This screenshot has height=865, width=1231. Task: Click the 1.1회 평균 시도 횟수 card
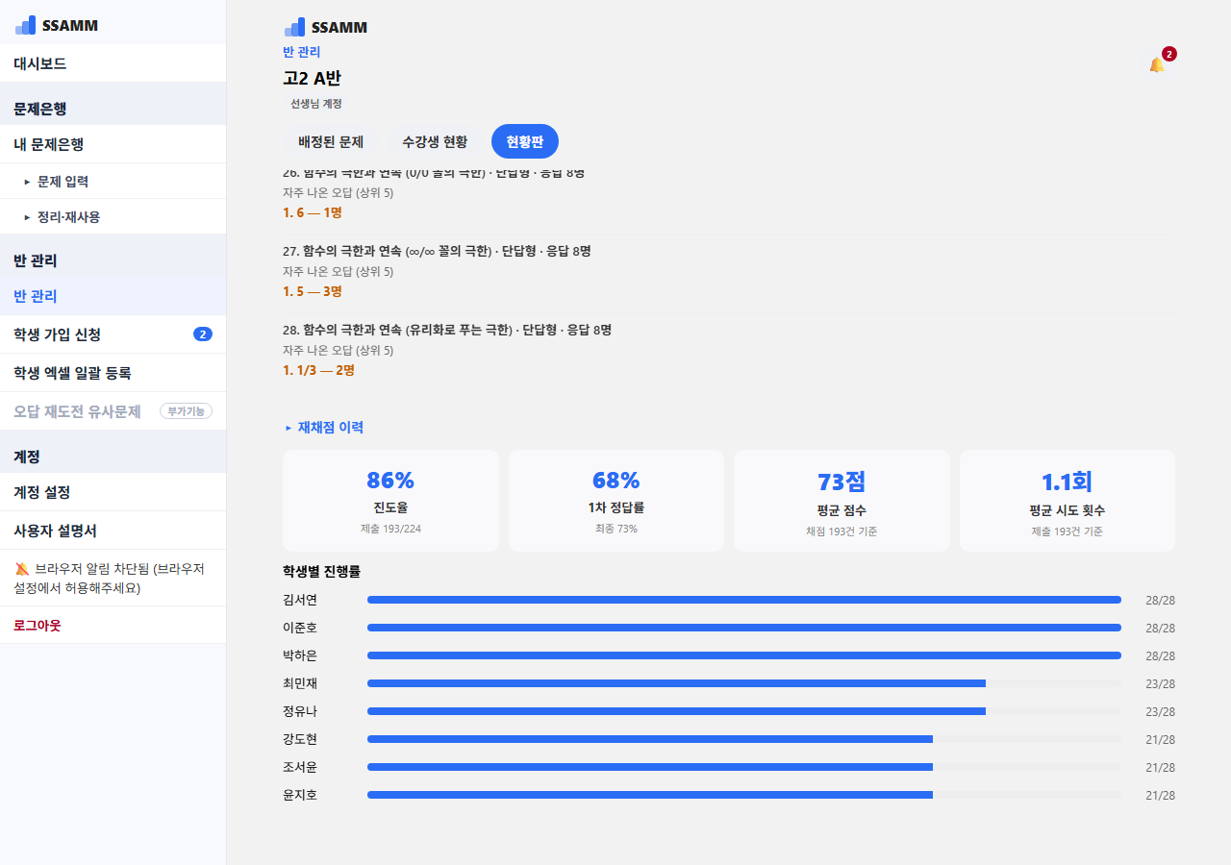coord(1068,501)
